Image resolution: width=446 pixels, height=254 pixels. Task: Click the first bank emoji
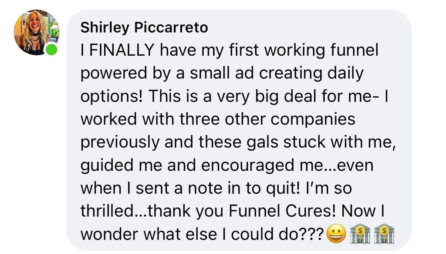(x=359, y=234)
